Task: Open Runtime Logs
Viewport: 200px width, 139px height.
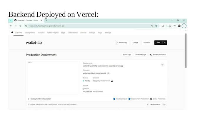Action: tap(141, 55)
